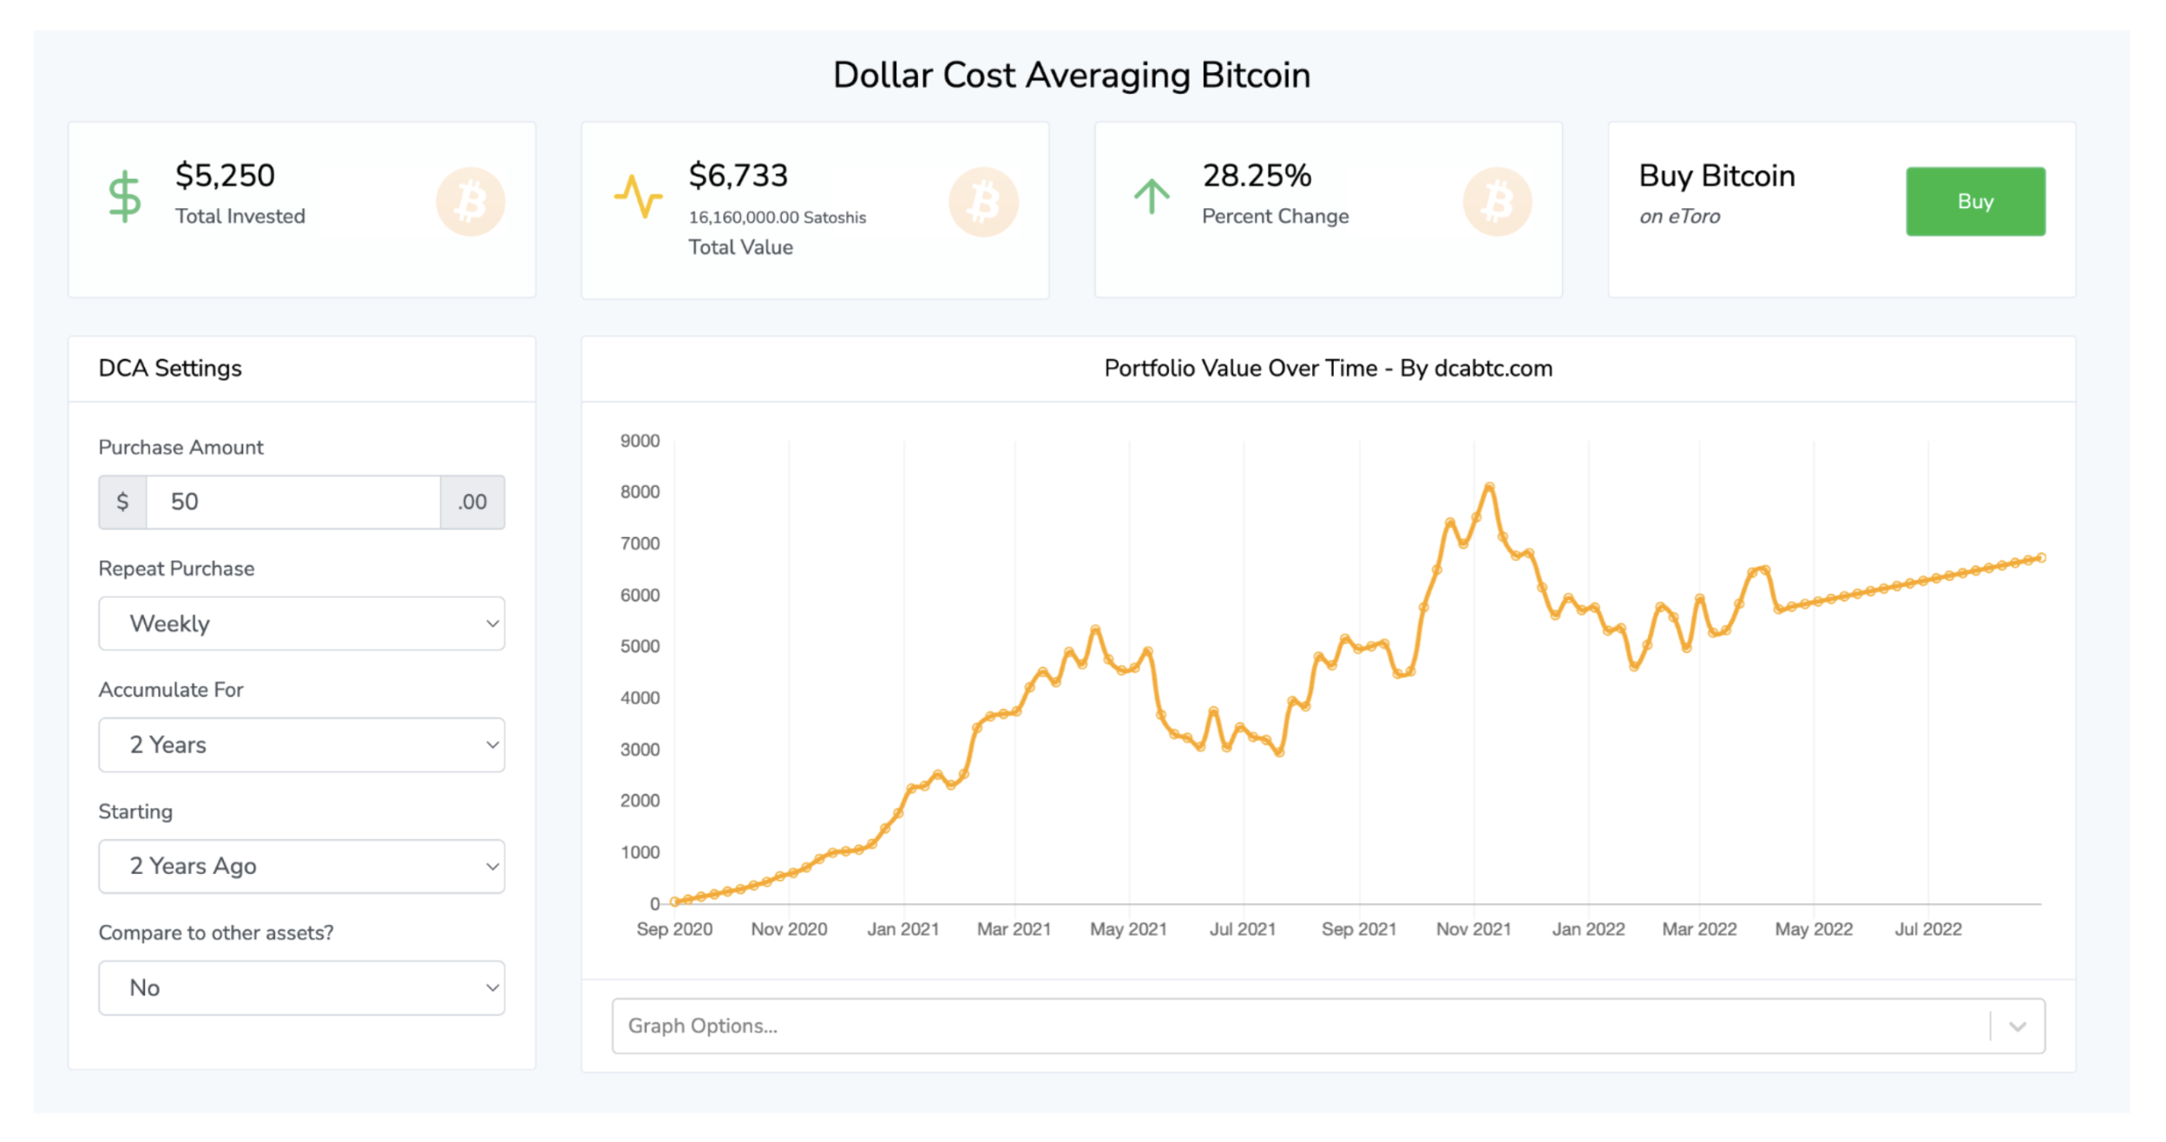Image resolution: width=2166 pixels, height=1142 pixels.
Task: Click the last data point on the chart line
Action: (2041, 558)
